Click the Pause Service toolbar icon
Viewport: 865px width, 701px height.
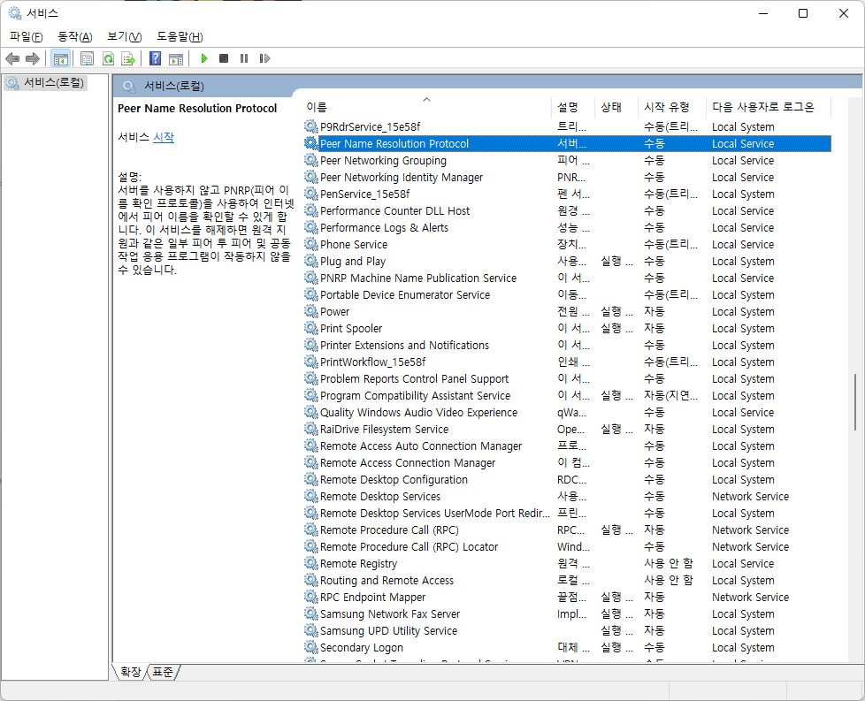[x=244, y=58]
